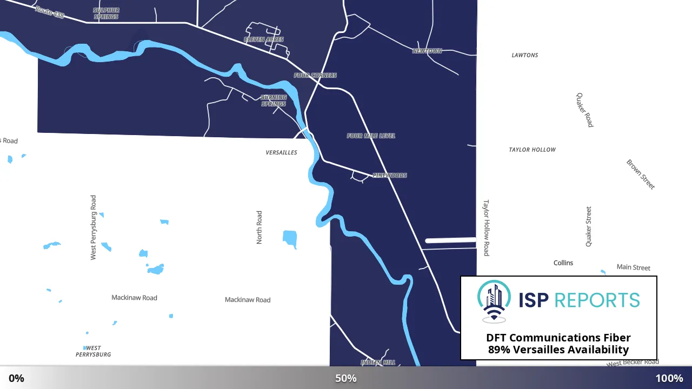Click the West Perrysburg Road label
This screenshot has width=692, height=389.
click(93, 227)
